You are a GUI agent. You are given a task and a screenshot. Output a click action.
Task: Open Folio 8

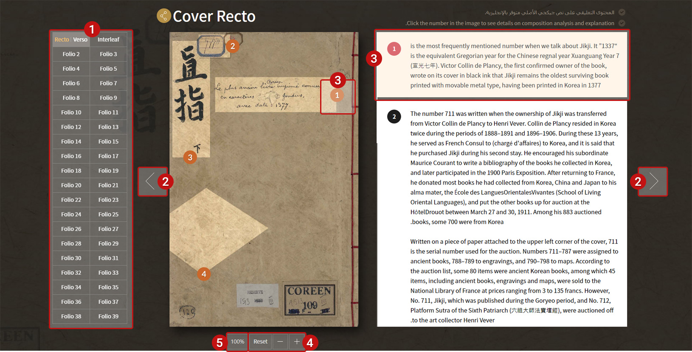tap(71, 98)
